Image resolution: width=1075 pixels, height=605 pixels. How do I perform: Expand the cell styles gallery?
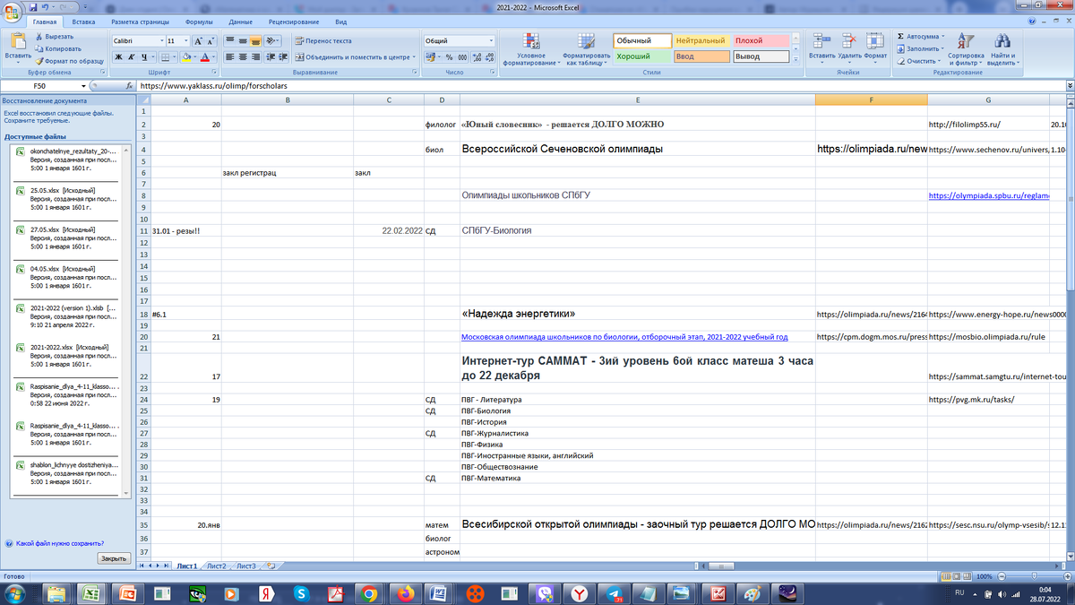(x=796, y=60)
